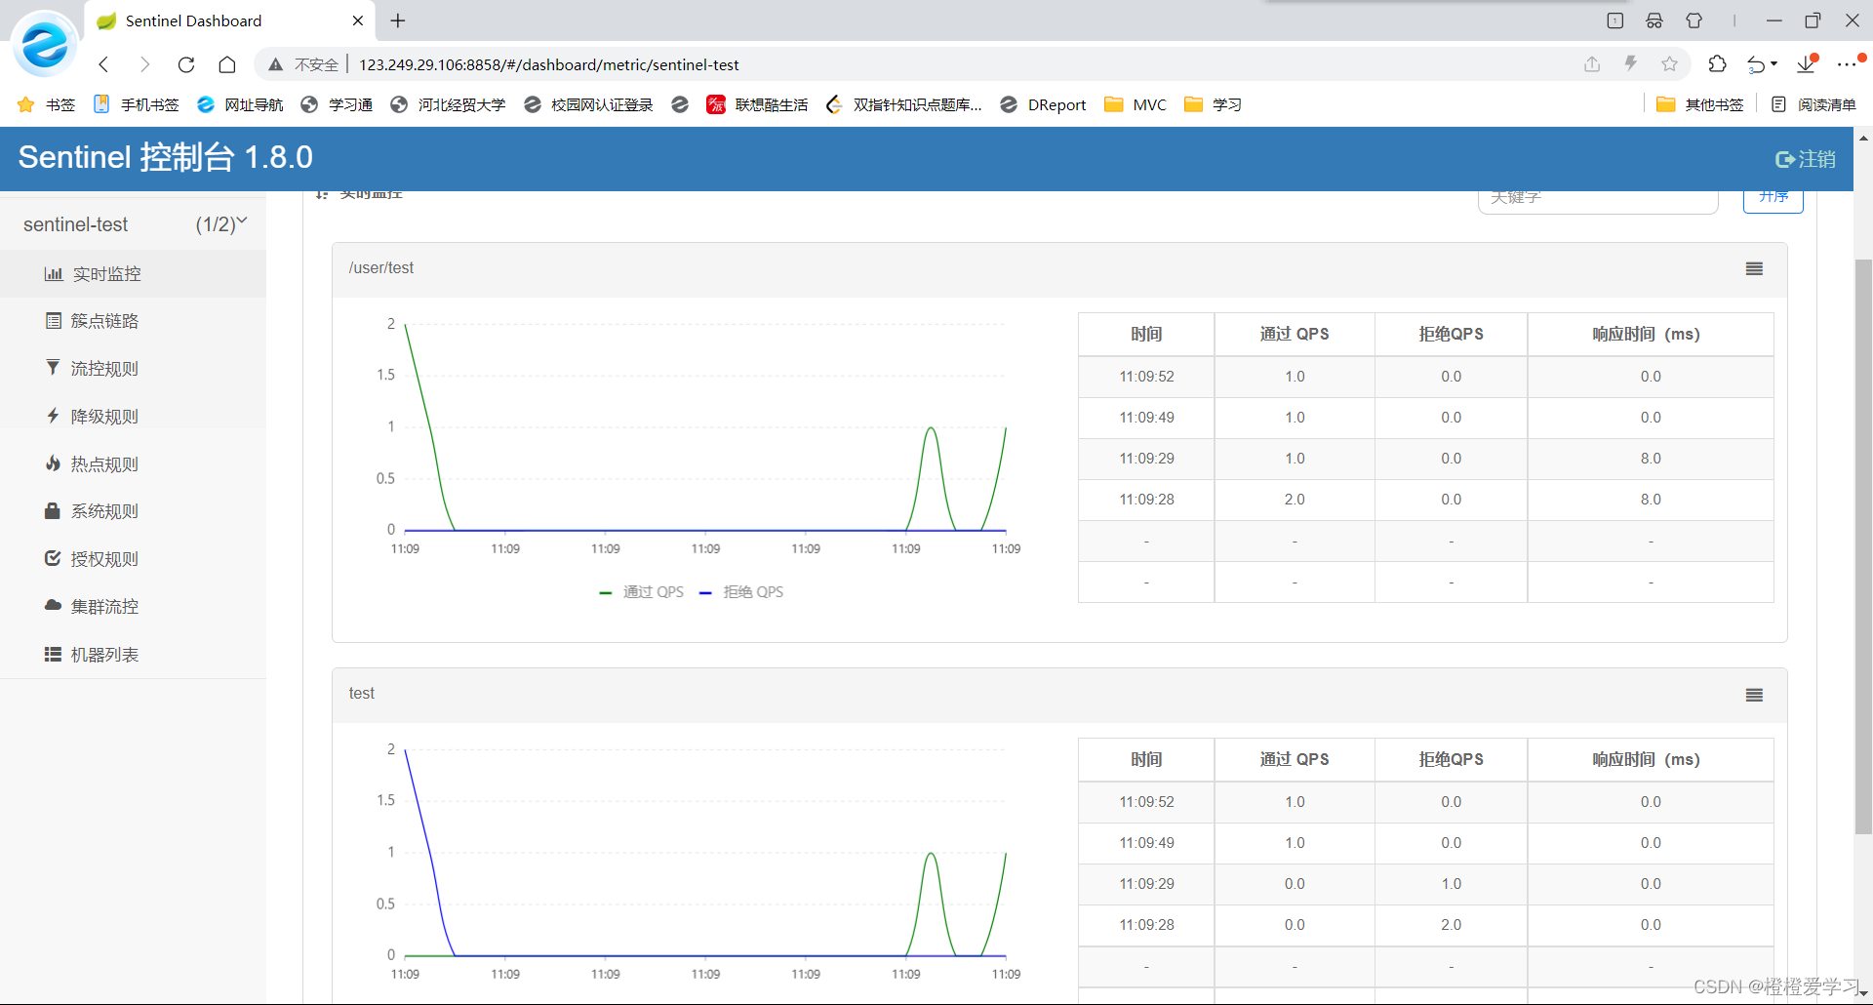Click the 注销 logout button
This screenshot has height=1005, width=1873.
(1806, 159)
